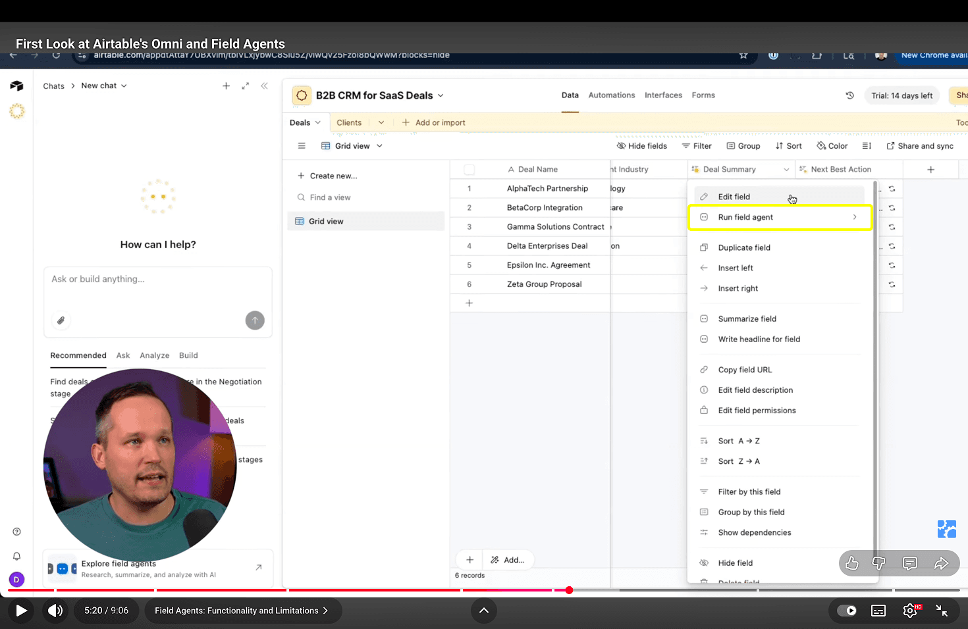
Task: Play the video
Action: click(x=21, y=611)
